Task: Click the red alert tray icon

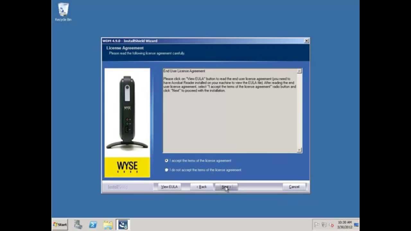Action: [x=332, y=226]
